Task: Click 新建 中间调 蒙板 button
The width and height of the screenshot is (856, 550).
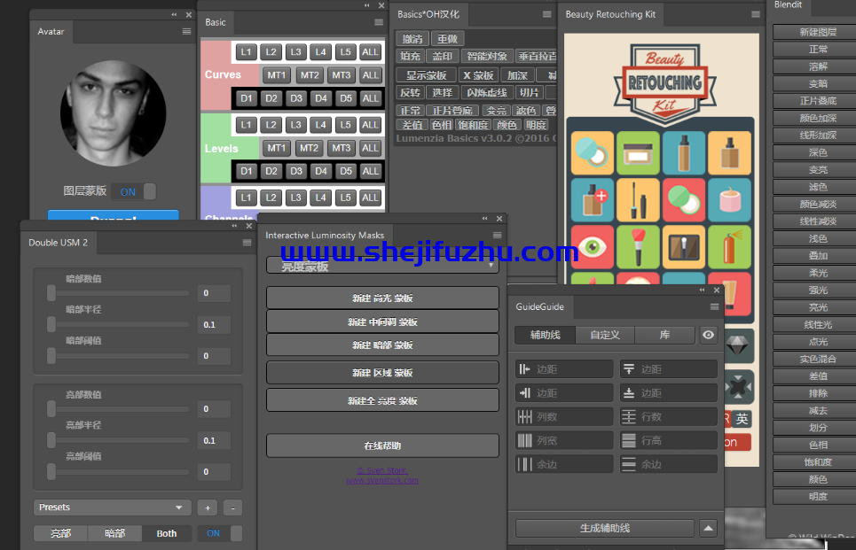Action: click(382, 322)
